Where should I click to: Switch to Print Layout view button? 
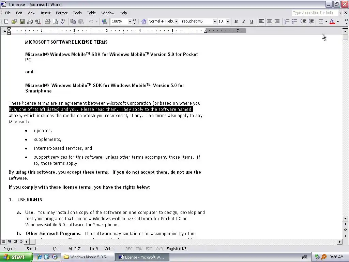tap(15, 241)
